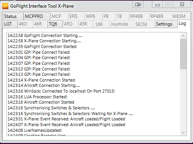Open the Settings tab
This screenshot has width=193, height=144.
tap(166, 24)
